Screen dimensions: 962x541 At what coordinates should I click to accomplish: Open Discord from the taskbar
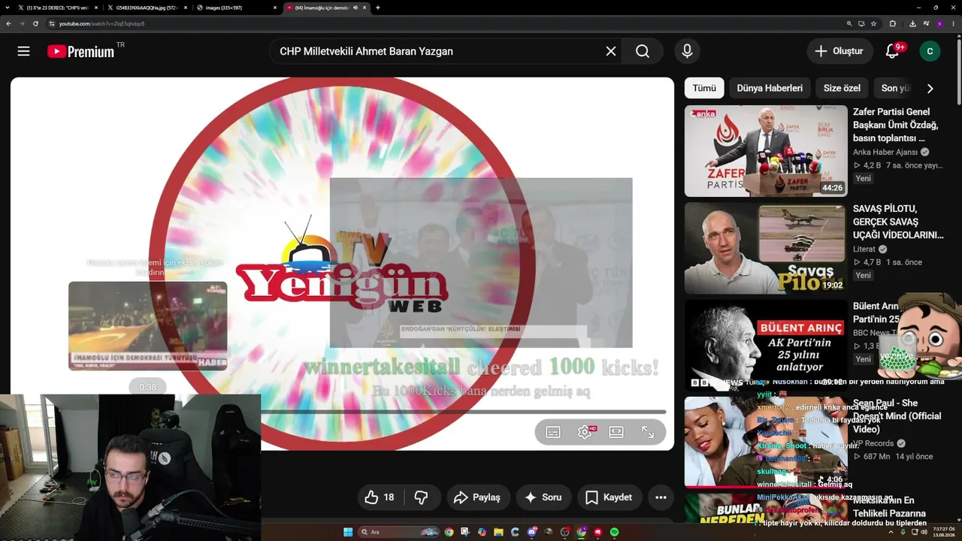(x=531, y=532)
